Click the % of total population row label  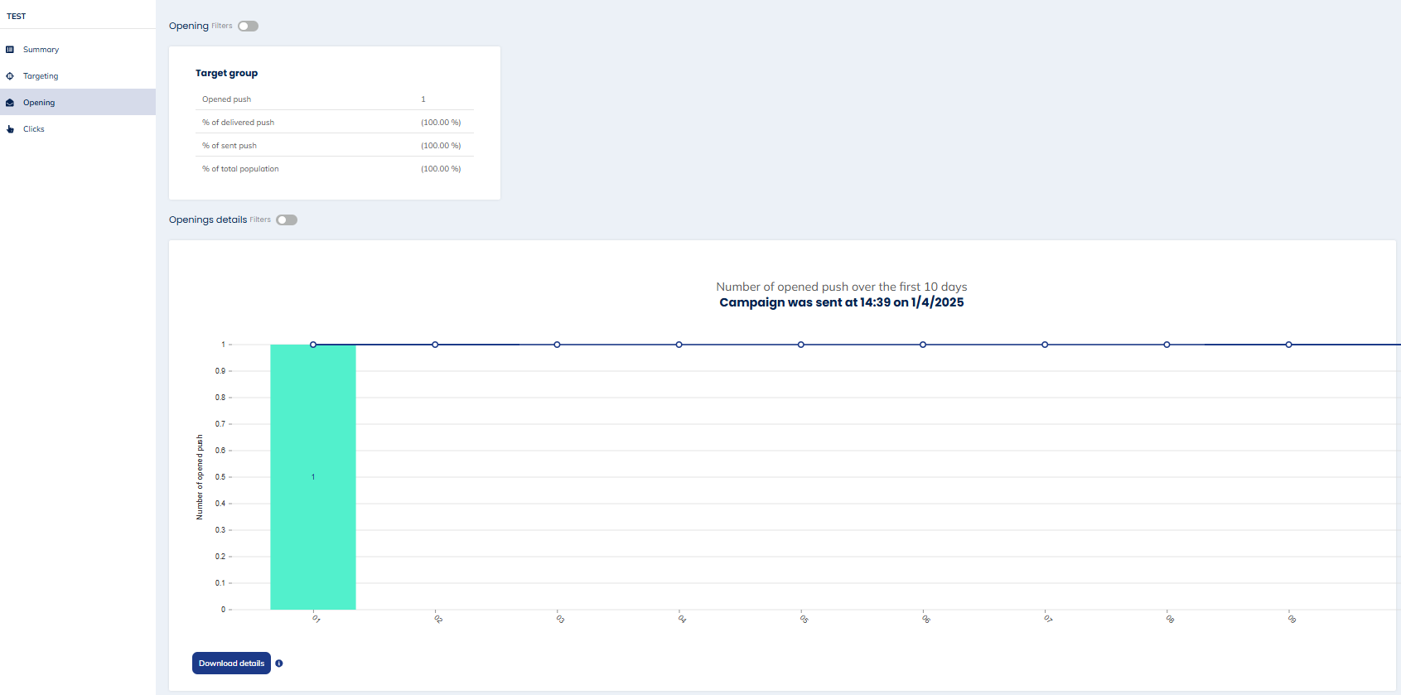click(240, 169)
